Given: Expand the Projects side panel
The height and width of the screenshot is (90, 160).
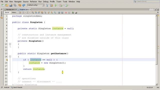Looking at the screenshot, I should pyautogui.click(x=2, y=15).
